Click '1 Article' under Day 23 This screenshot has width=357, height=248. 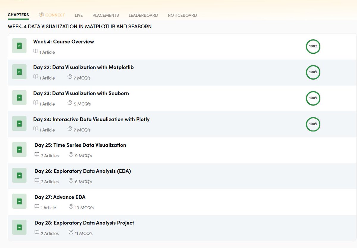click(47, 104)
